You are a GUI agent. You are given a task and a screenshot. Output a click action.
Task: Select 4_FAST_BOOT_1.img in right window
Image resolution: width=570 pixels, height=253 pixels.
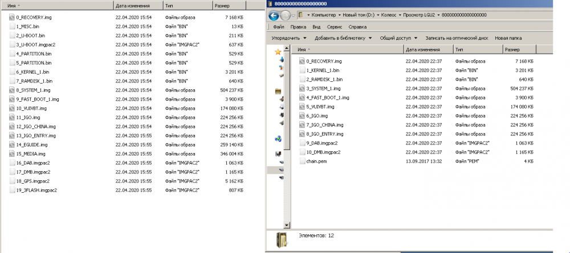tap(328, 97)
